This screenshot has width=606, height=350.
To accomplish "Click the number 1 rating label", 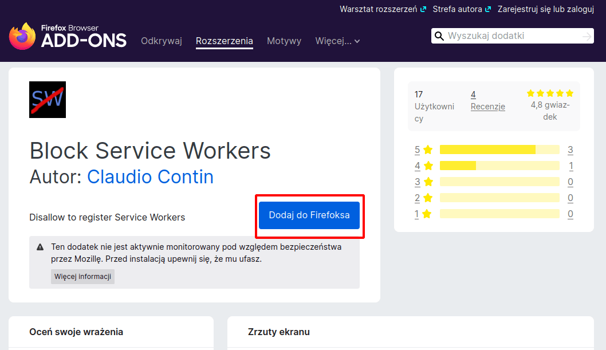I will pyautogui.click(x=416, y=214).
